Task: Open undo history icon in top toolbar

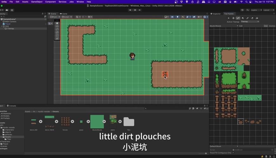Action: [242, 10]
